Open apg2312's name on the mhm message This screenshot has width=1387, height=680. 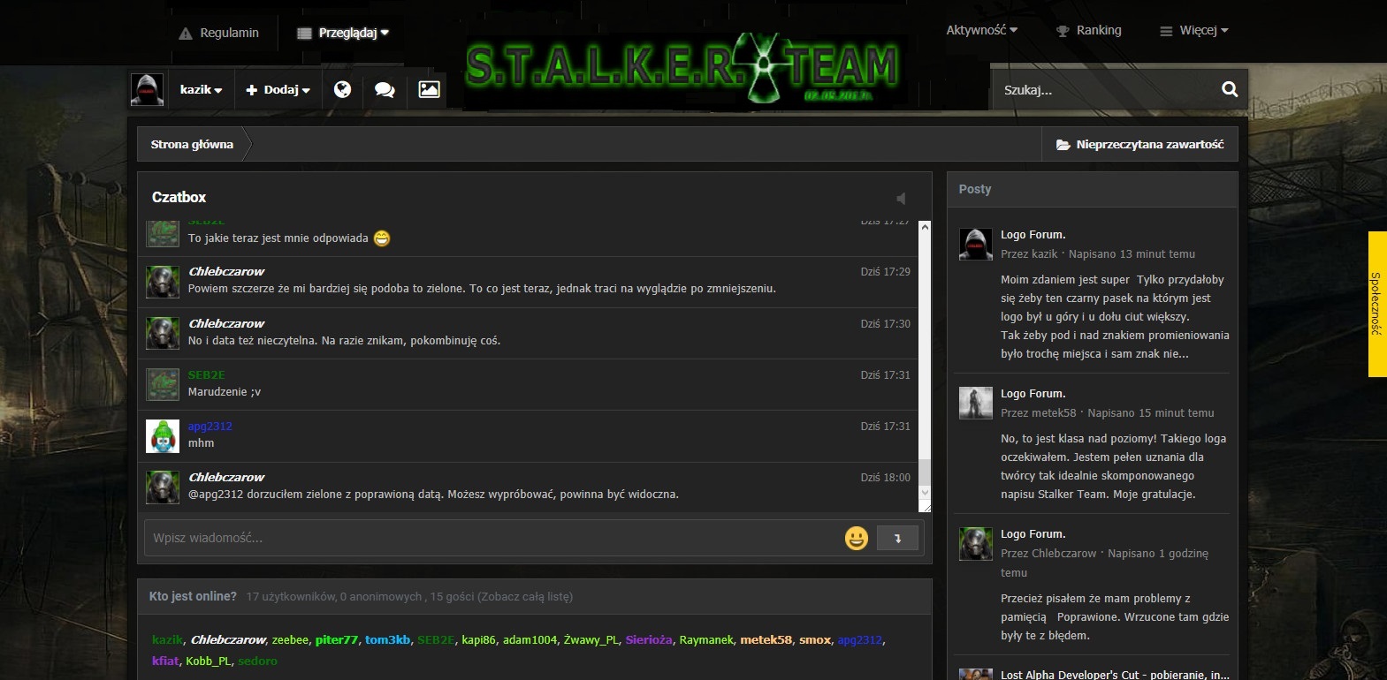coord(210,426)
